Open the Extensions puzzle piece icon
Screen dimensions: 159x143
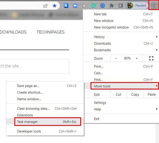point(111,6)
